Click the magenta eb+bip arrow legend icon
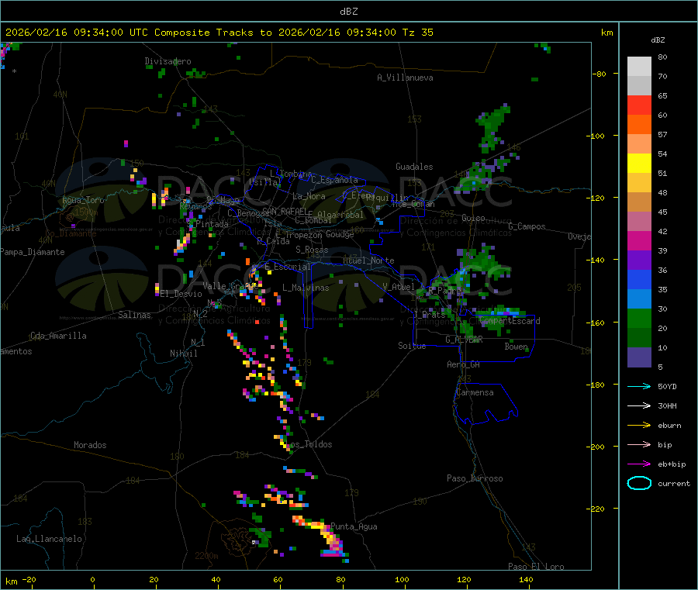This screenshot has width=698, height=590. (639, 464)
